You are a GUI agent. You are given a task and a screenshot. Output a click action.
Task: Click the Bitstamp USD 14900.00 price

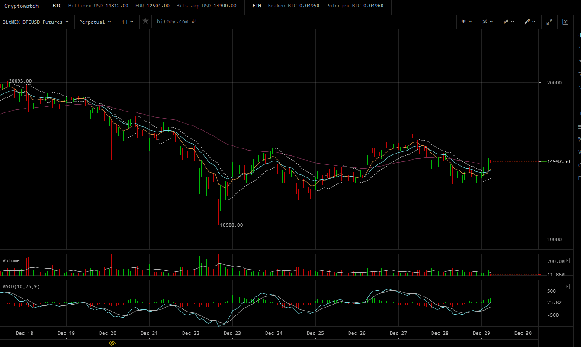coord(206,6)
